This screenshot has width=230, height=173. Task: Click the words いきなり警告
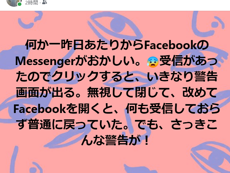(x=182, y=77)
